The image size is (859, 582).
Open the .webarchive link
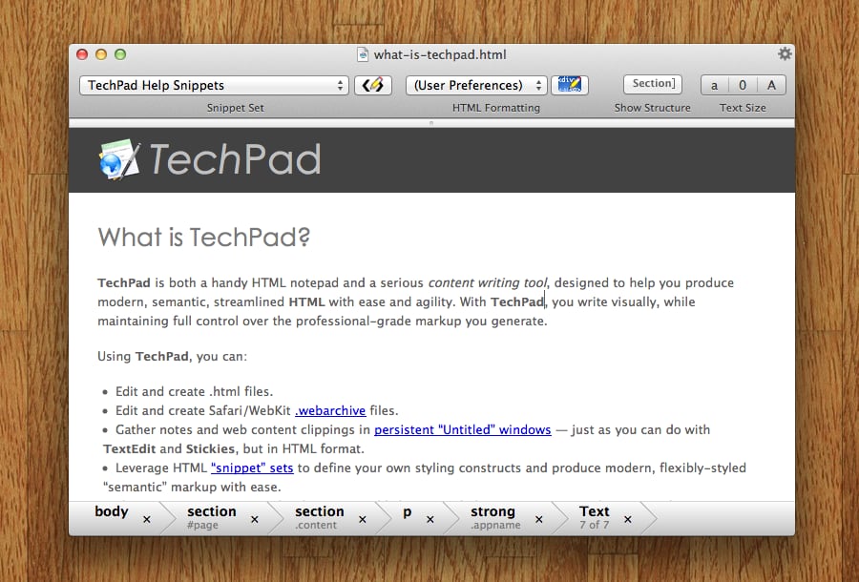(330, 411)
